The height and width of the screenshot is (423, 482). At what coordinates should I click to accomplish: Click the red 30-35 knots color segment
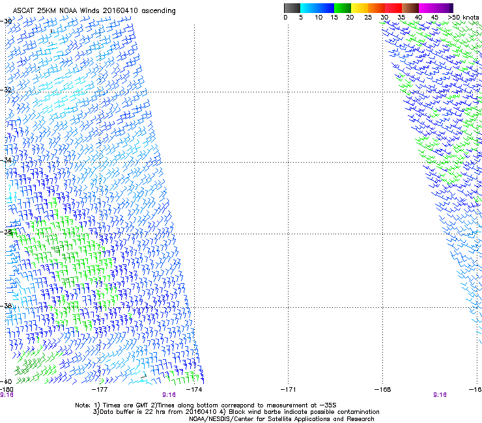(x=393, y=8)
